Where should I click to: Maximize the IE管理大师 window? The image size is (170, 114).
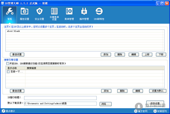163,3
